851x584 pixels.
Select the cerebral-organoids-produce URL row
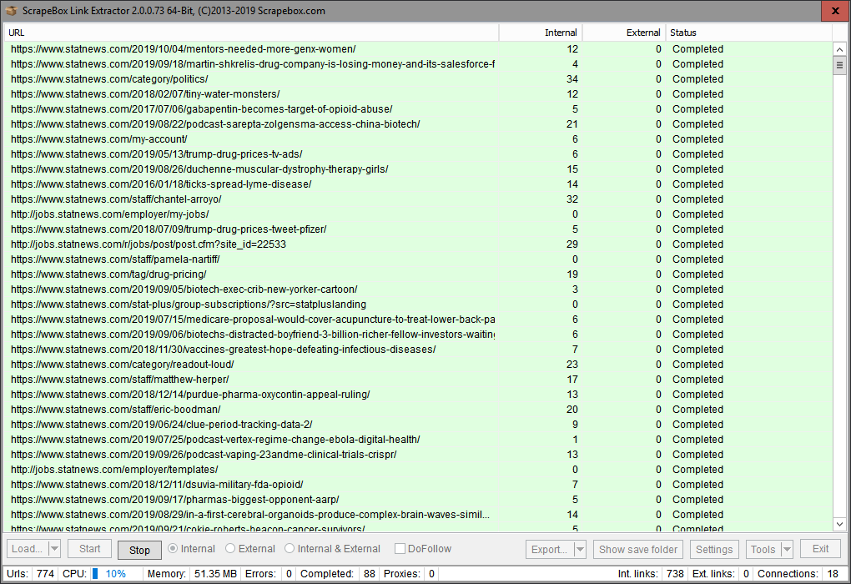click(418, 515)
